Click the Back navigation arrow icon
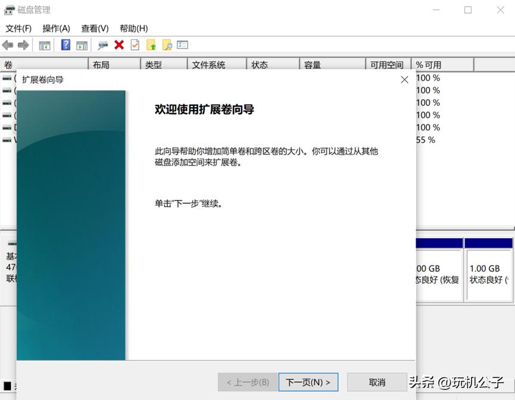Screen dimensions: 515x400 click(8, 45)
